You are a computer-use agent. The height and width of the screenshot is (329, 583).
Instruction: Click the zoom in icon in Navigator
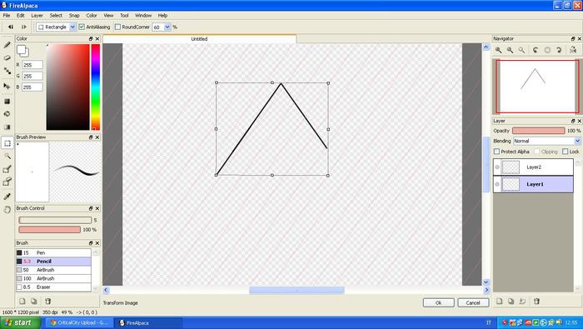pyautogui.click(x=498, y=50)
